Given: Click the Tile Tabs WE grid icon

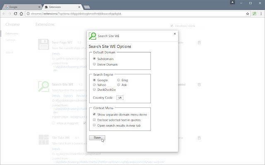Looking at the screenshot, I should tap(43, 139).
